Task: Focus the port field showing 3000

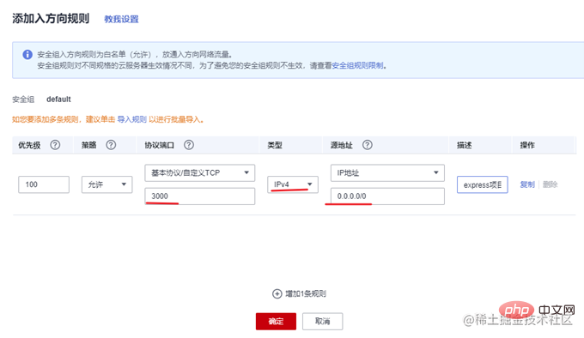Action: [199, 196]
